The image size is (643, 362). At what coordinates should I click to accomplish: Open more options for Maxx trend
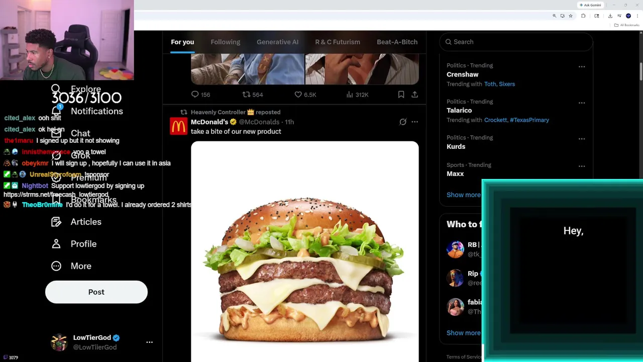click(x=582, y=166)
